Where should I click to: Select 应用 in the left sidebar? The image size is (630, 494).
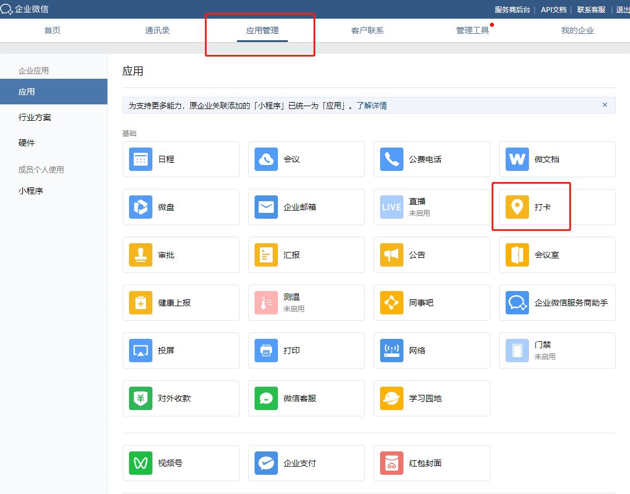point(54,92)
